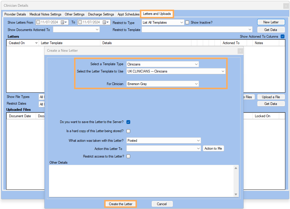
Task: Expand the action taken dropdown showing Posted
Action: tap(198, 141)
